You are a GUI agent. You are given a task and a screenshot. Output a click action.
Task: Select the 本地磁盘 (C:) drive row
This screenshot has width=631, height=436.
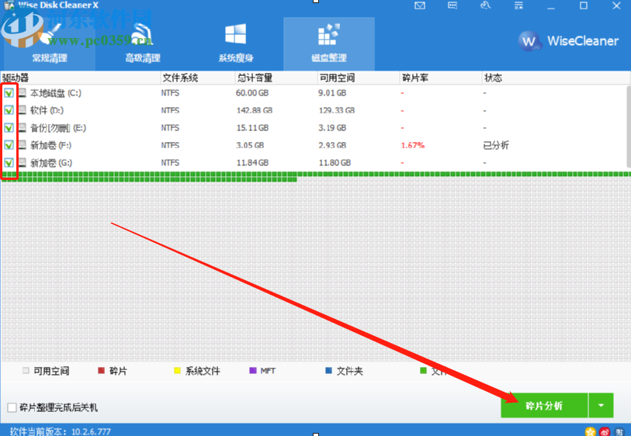pos(314,93)
